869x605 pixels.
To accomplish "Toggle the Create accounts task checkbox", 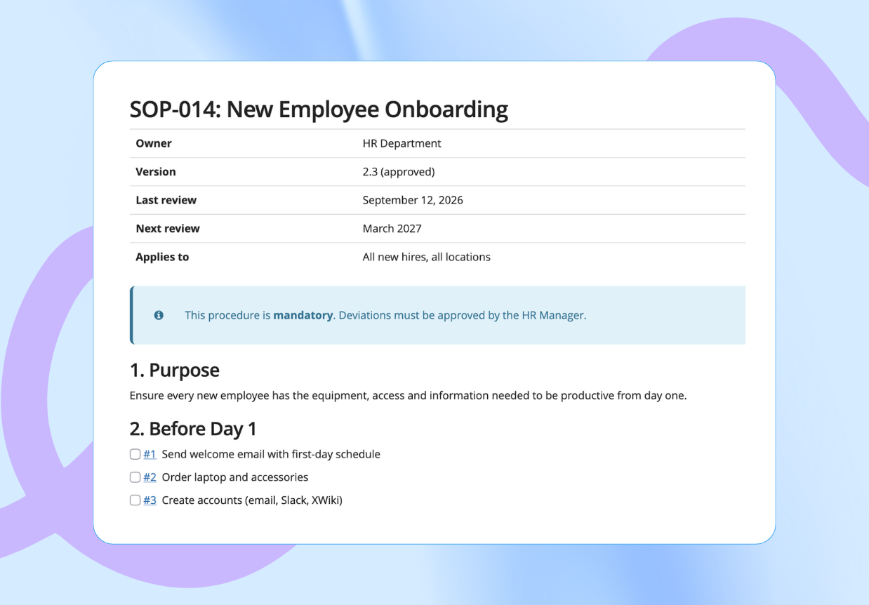I will coord(135,500).
